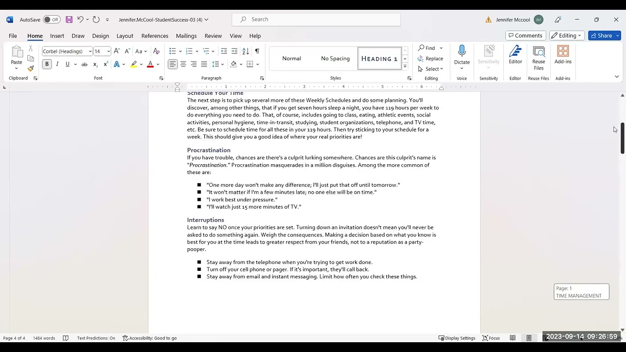Click the Copy icon
The height and width of the screenshot is (352, 626).
point(30,58)
